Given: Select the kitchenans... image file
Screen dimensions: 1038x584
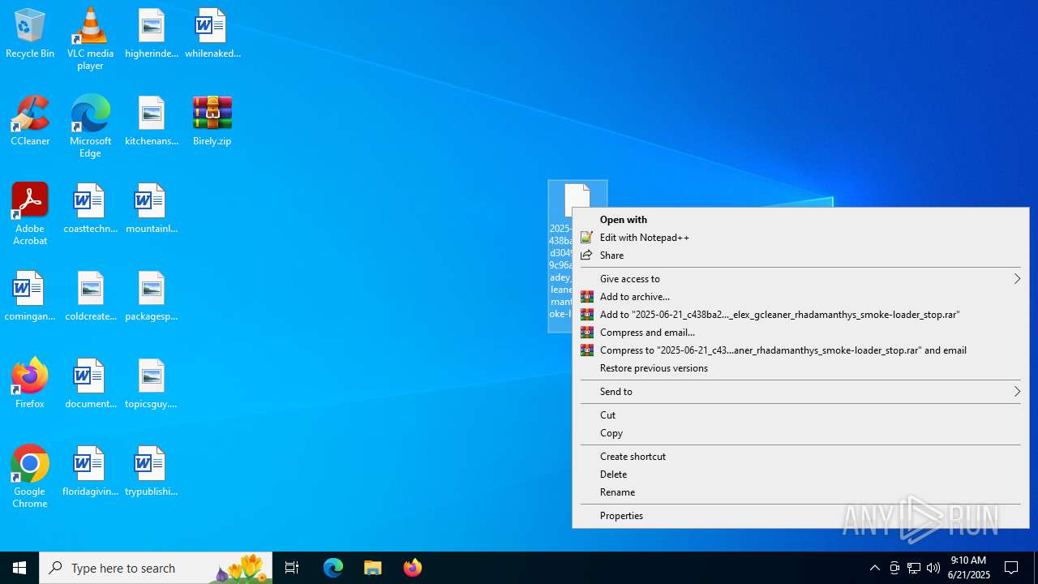Looking at the screenshot, I should click(152, 122).
